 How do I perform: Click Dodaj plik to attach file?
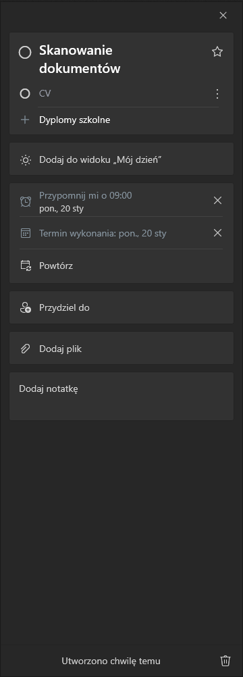click(122, 348)
